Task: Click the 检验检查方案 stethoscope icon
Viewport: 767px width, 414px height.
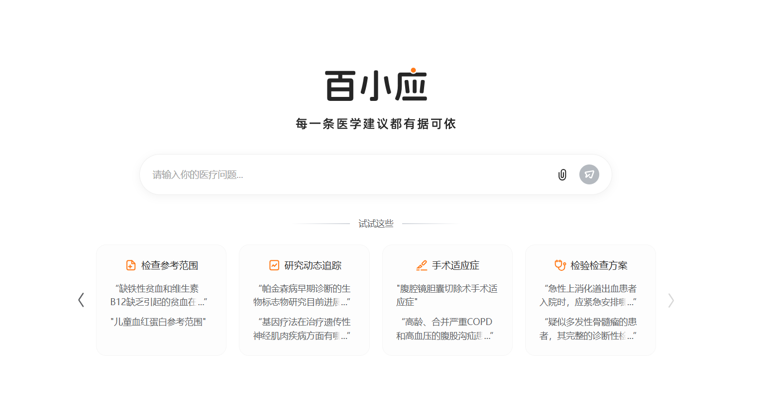Action: tap(560, 265)
